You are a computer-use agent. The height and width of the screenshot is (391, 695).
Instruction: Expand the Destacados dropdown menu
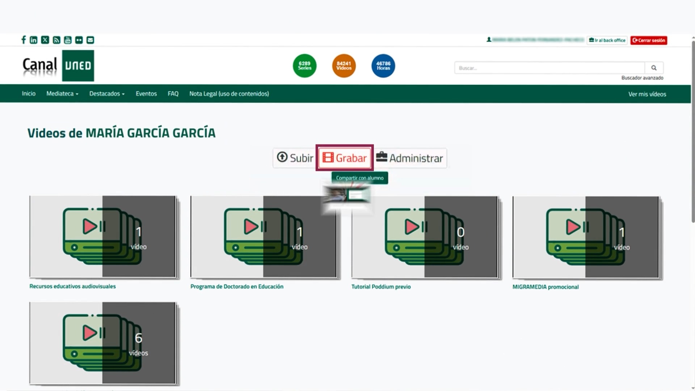click(107, 94)
